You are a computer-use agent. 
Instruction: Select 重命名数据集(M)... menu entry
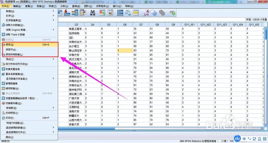[x=29, y=74]
